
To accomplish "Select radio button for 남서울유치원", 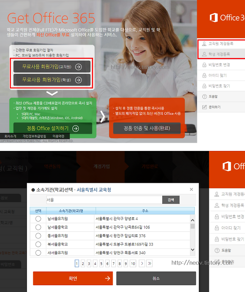I will point(38,219).
